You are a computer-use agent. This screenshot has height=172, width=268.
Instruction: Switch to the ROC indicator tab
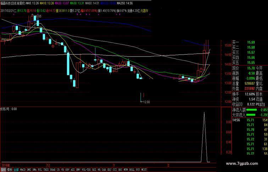(x=120, y=170)
